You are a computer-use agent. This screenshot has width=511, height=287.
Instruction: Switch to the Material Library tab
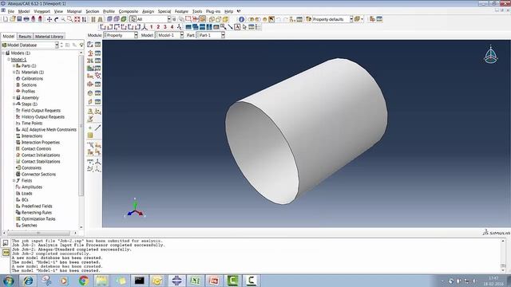coord(50,37)
